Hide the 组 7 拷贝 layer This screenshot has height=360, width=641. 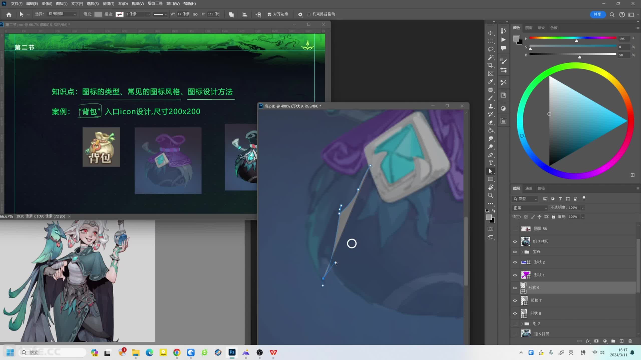[x=515, y=241]
